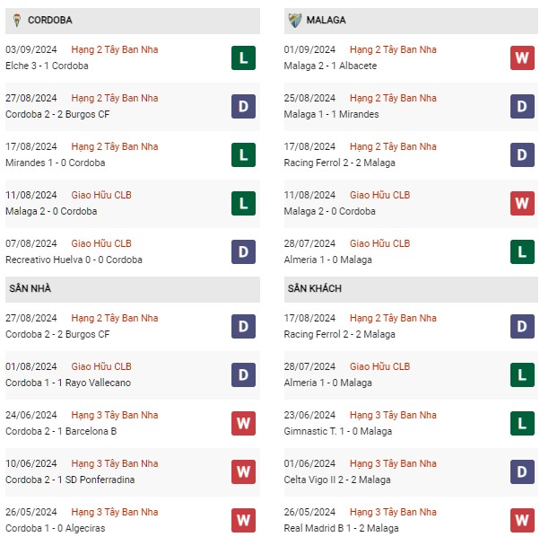
Task: Click the Malaga club crest icon
Action: click(x=295, y=21)
